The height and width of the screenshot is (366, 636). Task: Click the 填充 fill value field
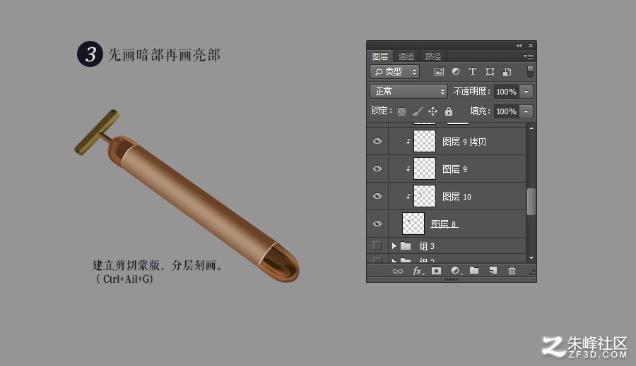click(507, 111)
